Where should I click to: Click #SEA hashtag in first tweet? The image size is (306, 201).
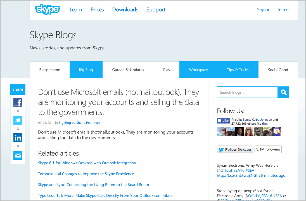pos(250,170)
